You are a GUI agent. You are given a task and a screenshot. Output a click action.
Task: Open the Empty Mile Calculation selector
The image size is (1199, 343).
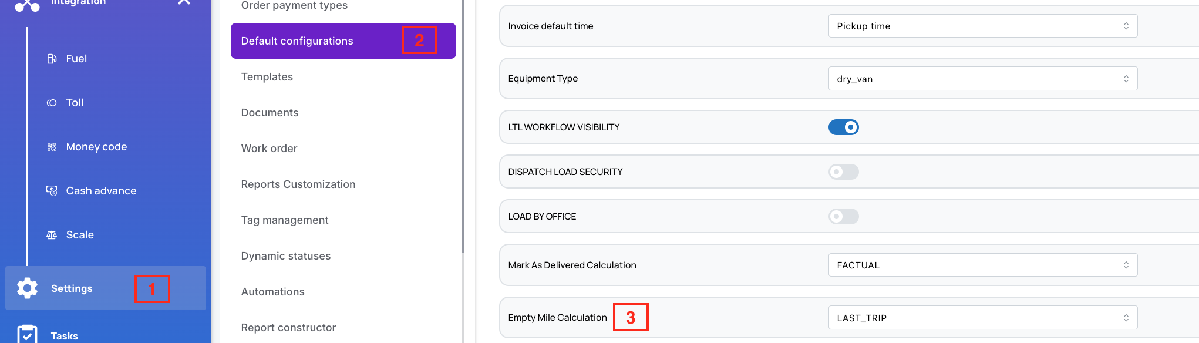click(x=982, y=317)
